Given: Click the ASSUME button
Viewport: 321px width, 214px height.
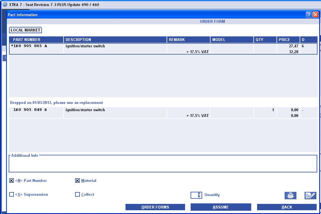Looking at the screenshot, I should tap(221, 207).
